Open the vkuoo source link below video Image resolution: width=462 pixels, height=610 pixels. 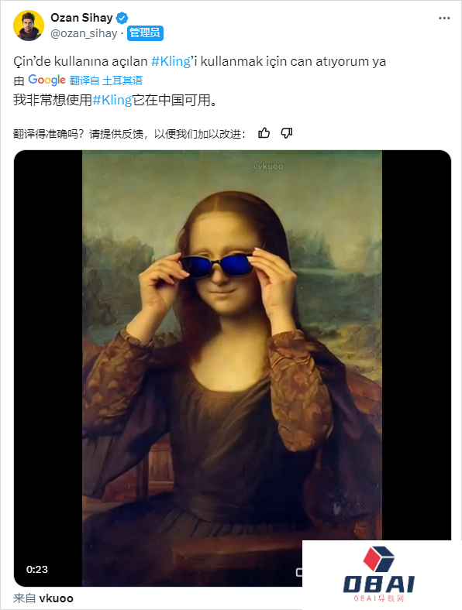(56, 598)
